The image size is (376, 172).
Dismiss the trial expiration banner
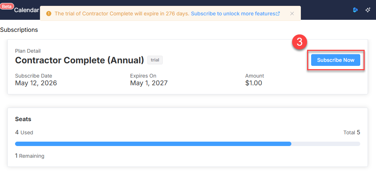[292, 14]
